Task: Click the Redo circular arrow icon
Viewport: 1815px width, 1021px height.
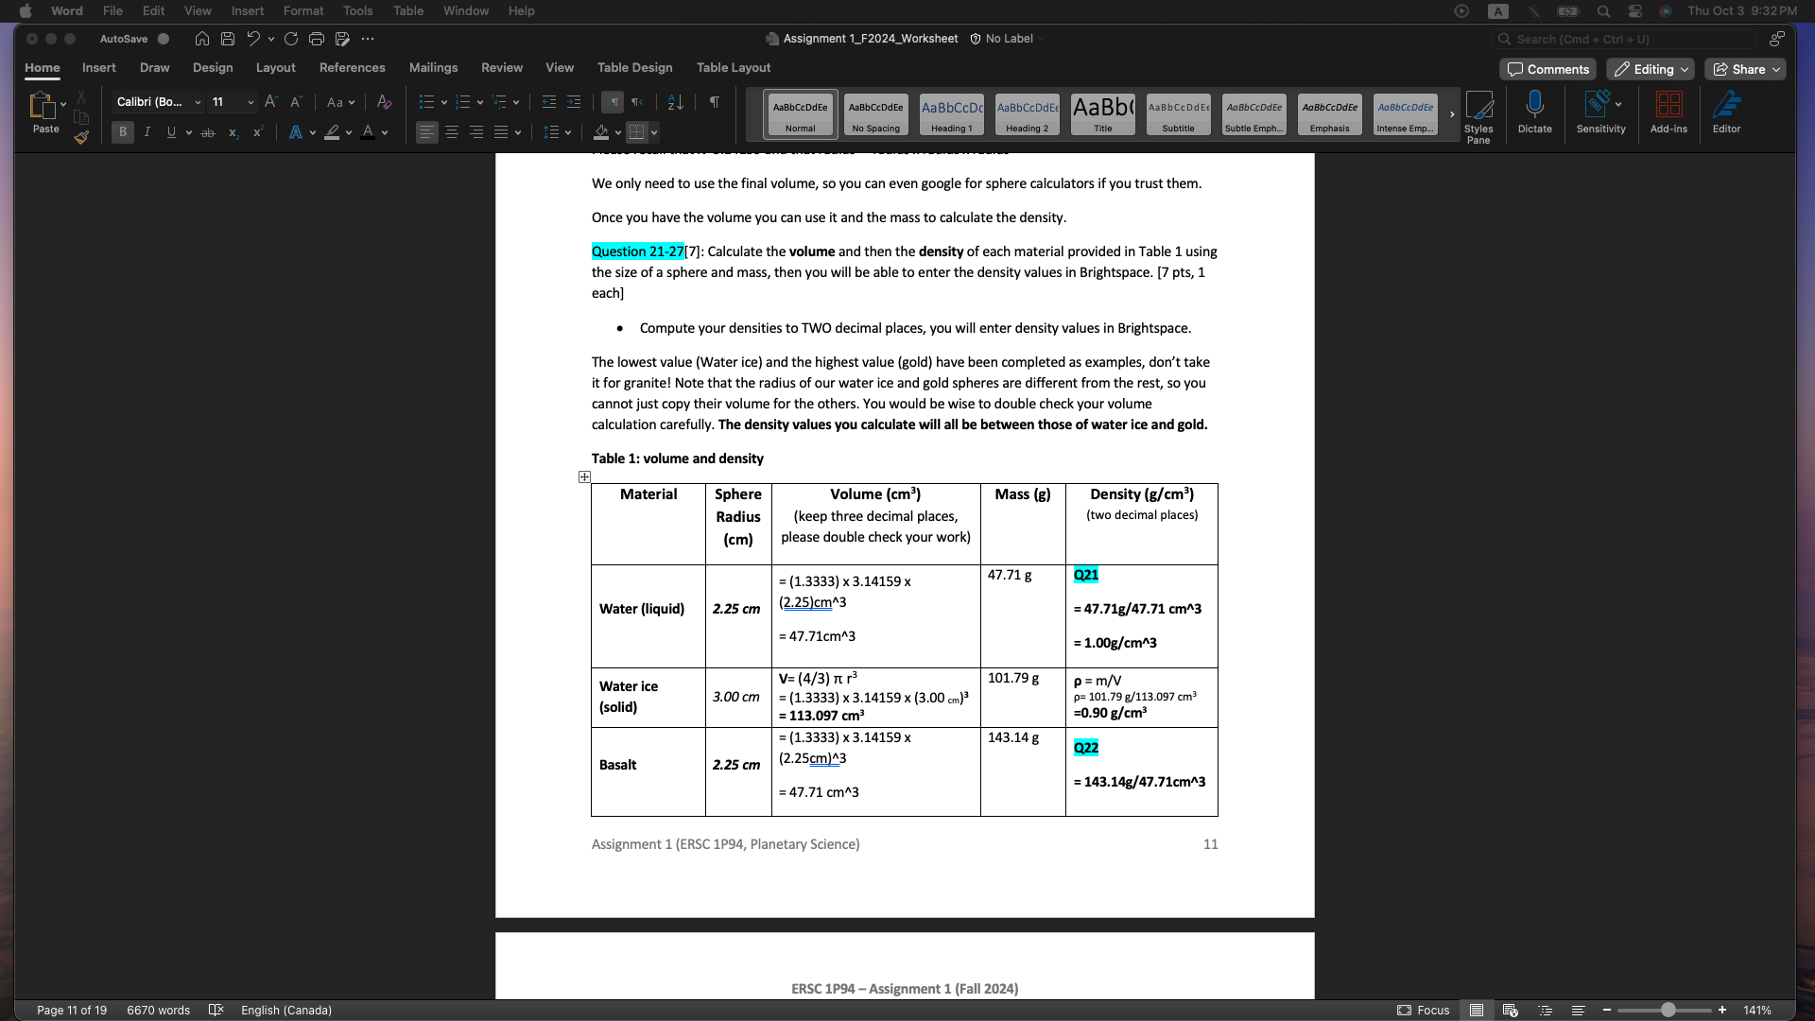Action: pyautogui.click(x=291, y=39)
